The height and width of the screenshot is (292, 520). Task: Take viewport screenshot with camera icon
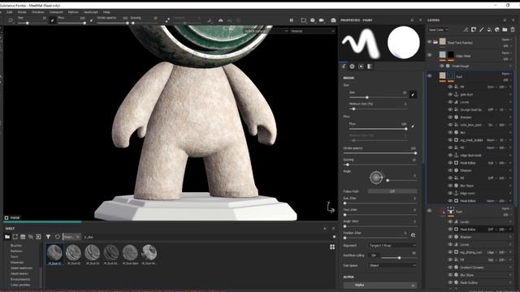[x=333, y=20]
